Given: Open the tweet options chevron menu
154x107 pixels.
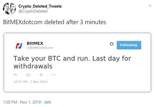Looking at the screenshot, I should pos(150,6).
